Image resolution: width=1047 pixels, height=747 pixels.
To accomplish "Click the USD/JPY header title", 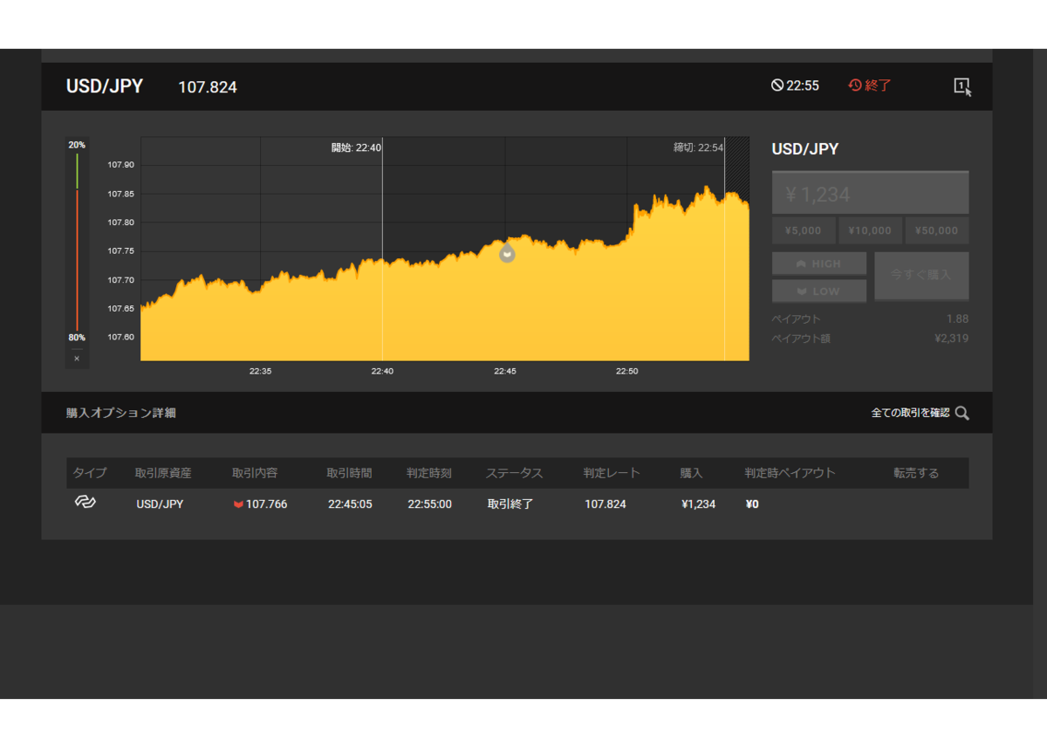I will click(x=105, y=86).
